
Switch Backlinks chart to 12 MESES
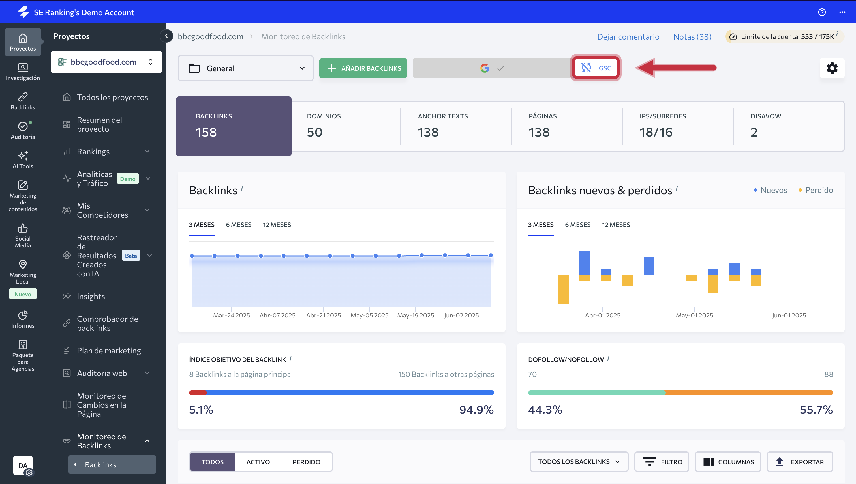coord(277,225)
